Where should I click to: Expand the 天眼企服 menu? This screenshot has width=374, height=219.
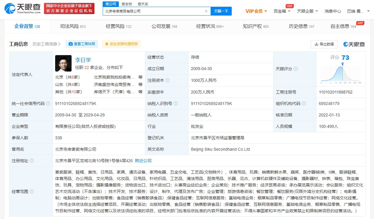pyautogui.click(x=307, y=11)
